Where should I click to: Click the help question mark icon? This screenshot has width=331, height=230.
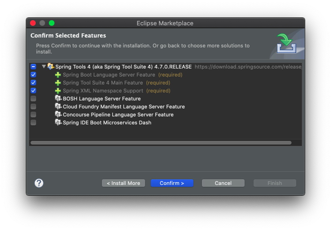click(39, 183)
